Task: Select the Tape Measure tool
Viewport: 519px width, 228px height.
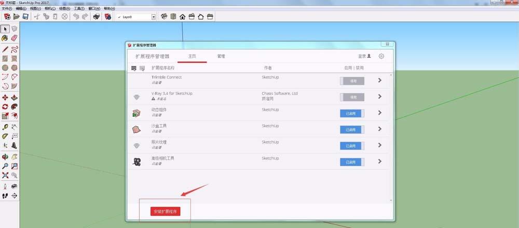Action: click(5, 127)
